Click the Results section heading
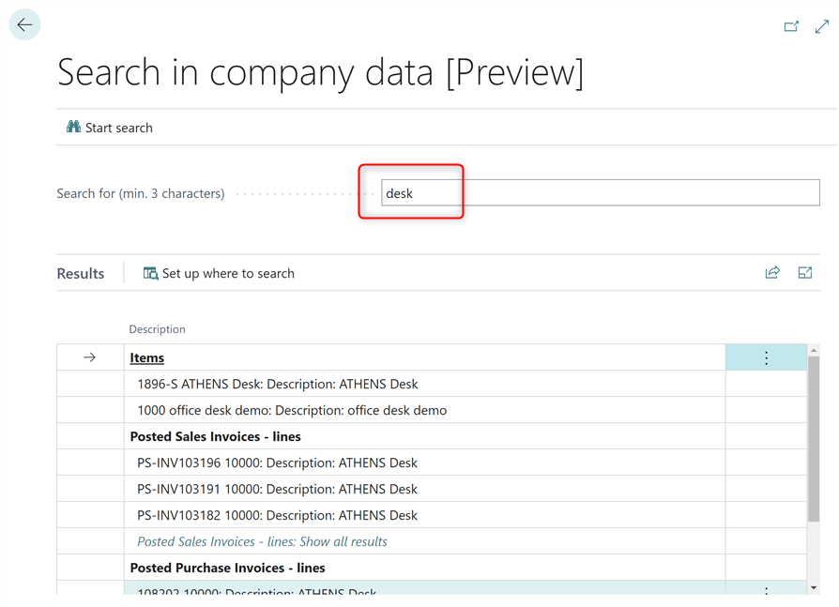Screen dimensions: 839x607 [81, 274]
